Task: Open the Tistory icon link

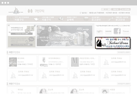Action: point(126,31)
